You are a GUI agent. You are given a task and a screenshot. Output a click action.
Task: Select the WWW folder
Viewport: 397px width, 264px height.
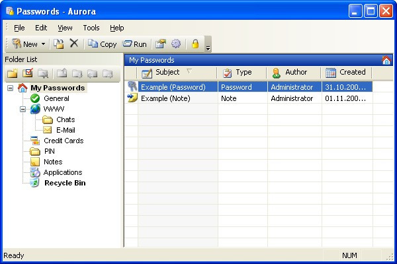click(54, 109)
